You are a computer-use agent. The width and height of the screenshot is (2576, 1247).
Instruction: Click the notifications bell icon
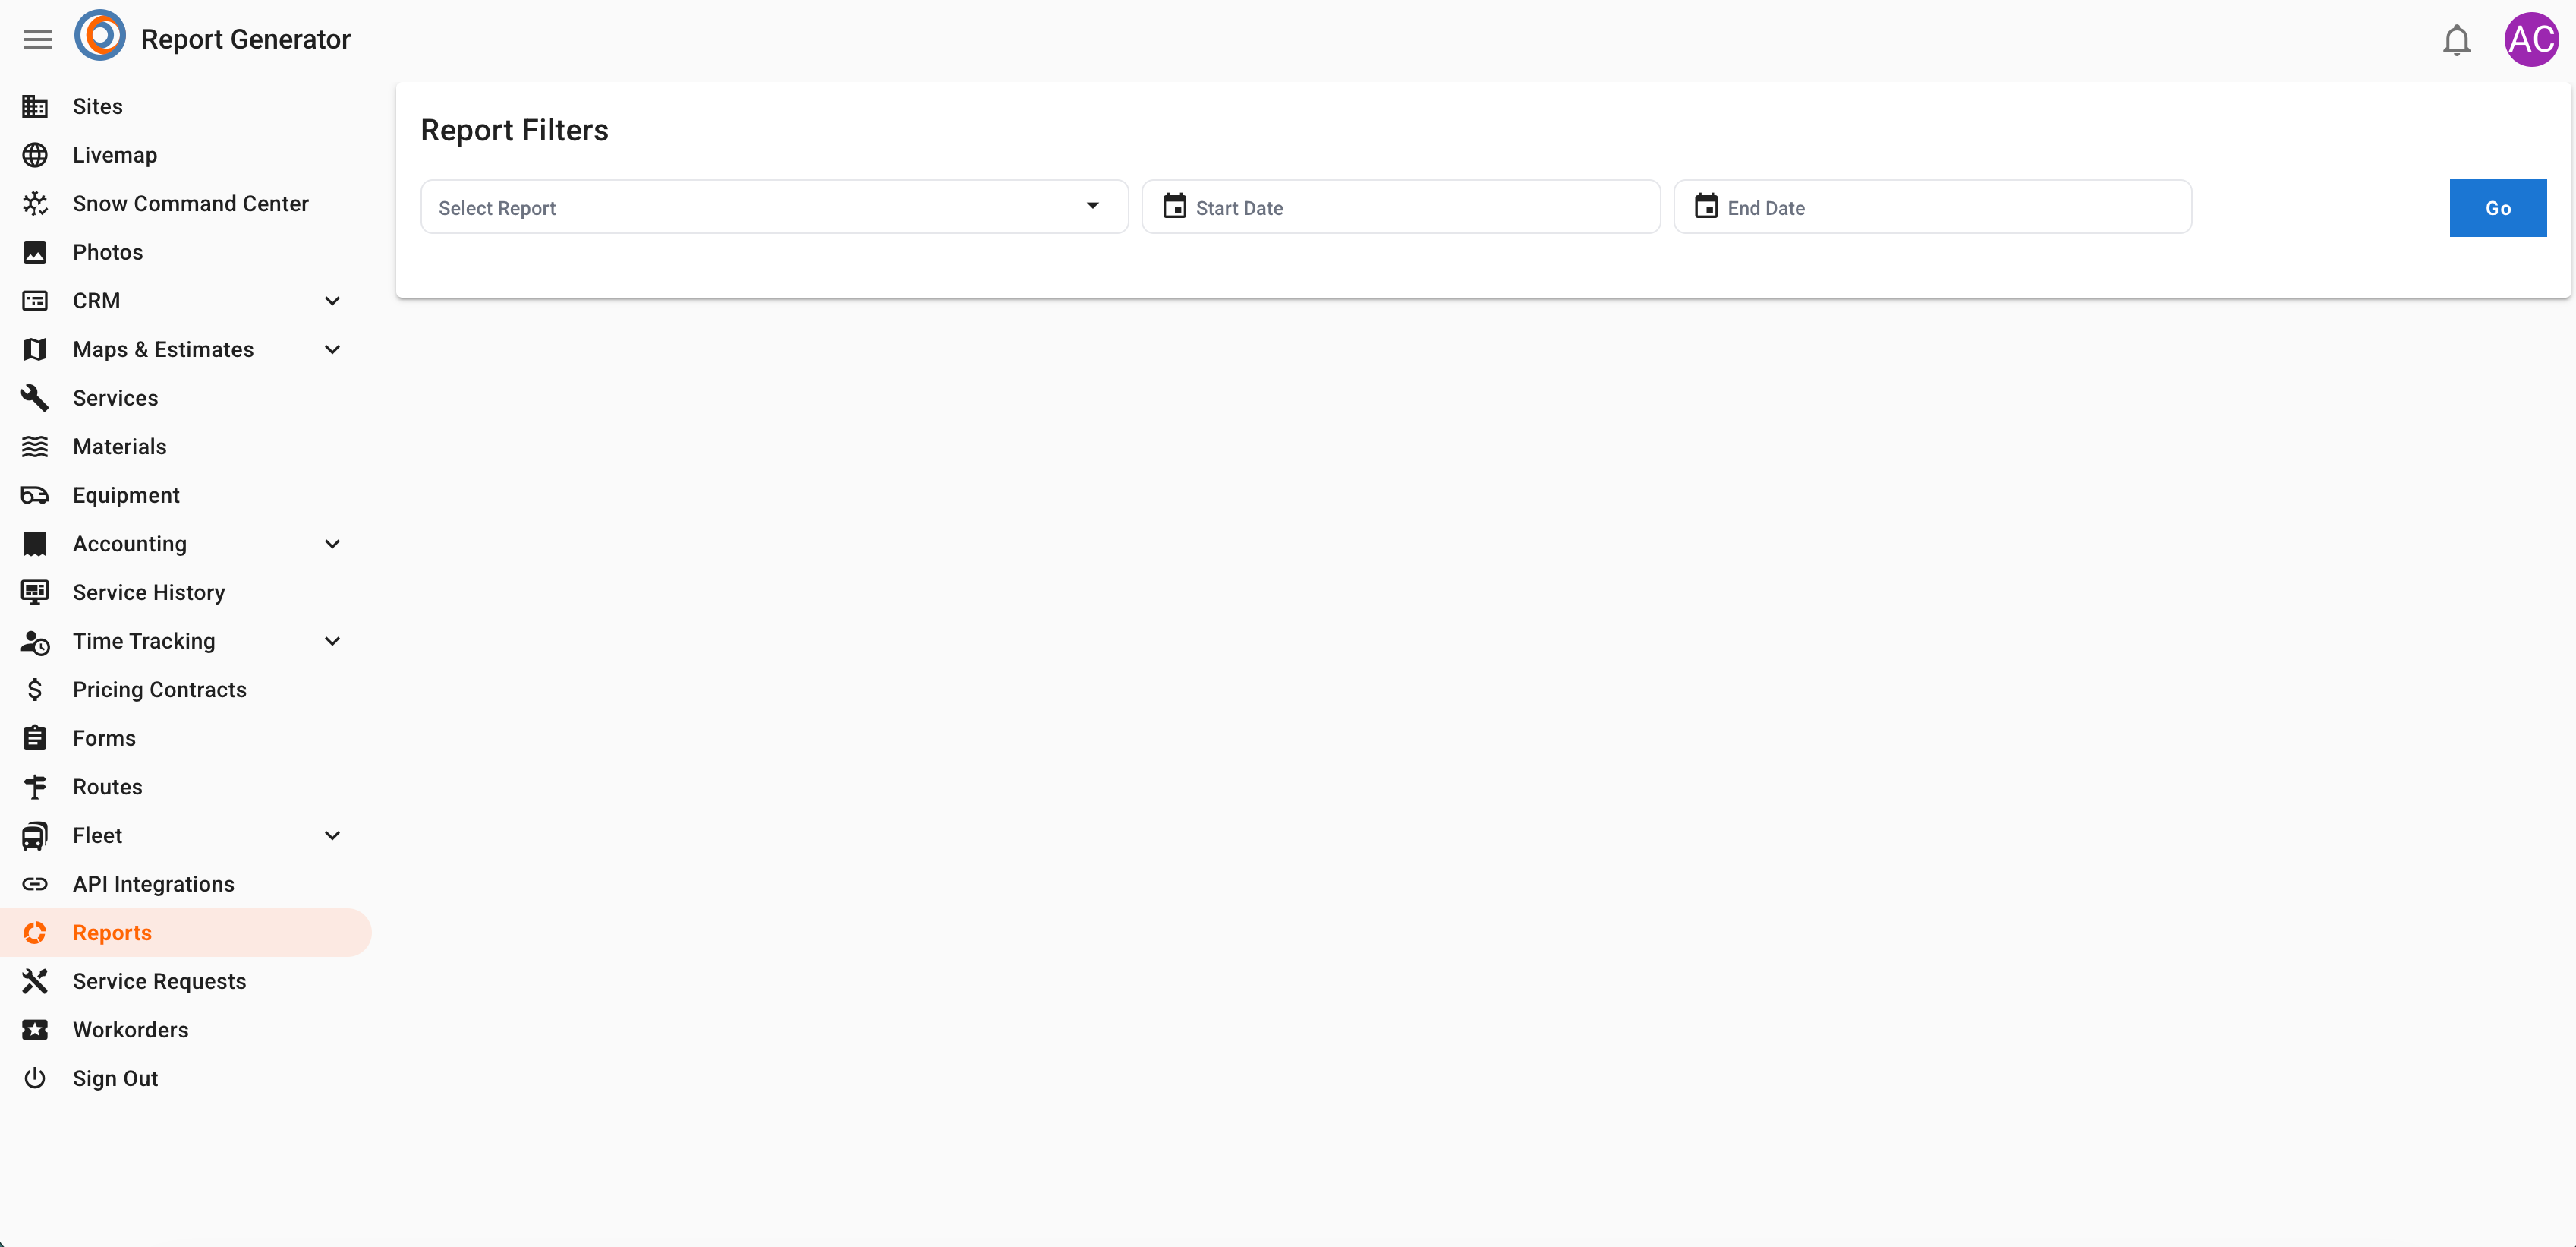(x=2456, y=40)
